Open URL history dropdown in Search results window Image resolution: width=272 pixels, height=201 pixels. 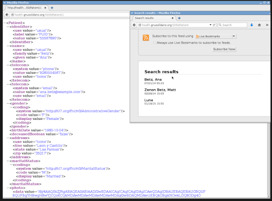(x=211, y=25)
